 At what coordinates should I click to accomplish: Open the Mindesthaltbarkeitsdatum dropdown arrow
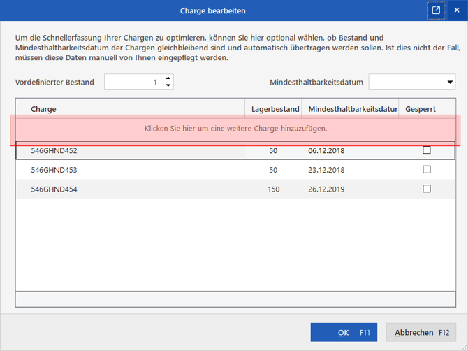coord(450,82)
